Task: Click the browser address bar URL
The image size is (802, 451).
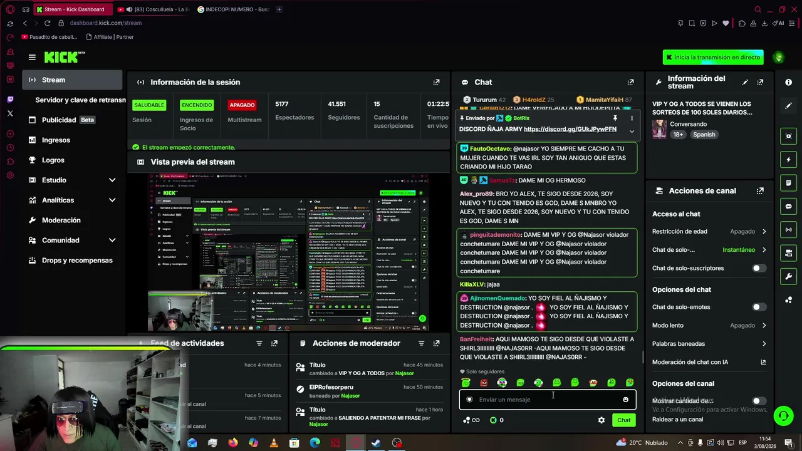Action: [x=106, y=23]
